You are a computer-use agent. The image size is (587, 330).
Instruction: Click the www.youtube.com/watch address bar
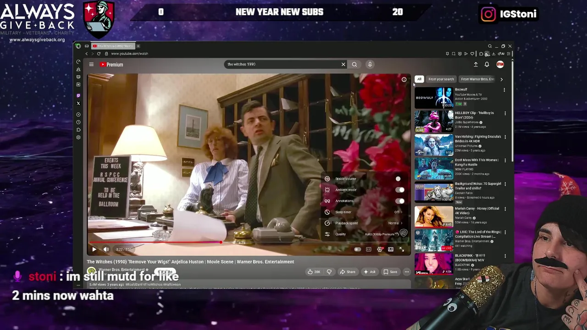coord(129,54)
